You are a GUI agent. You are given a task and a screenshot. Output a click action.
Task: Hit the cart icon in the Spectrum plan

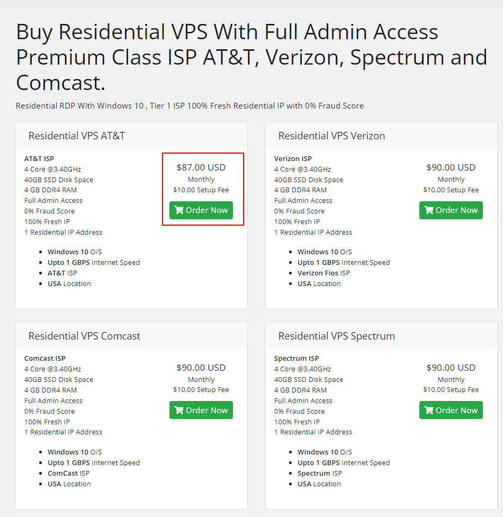429,411
